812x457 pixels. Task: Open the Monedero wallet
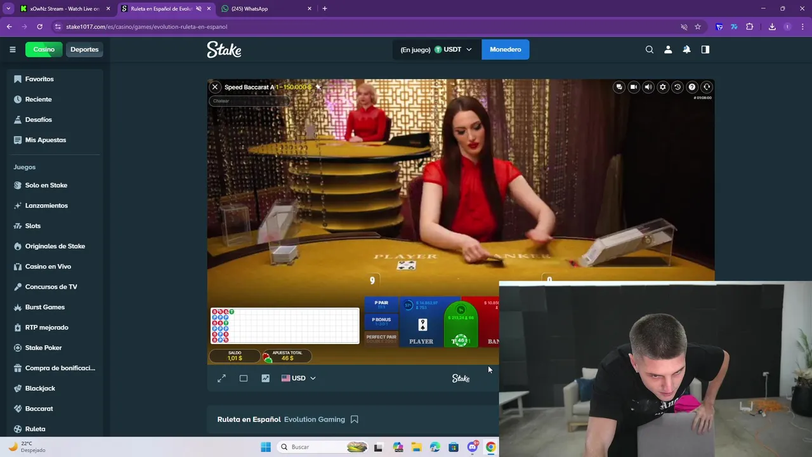506,50
